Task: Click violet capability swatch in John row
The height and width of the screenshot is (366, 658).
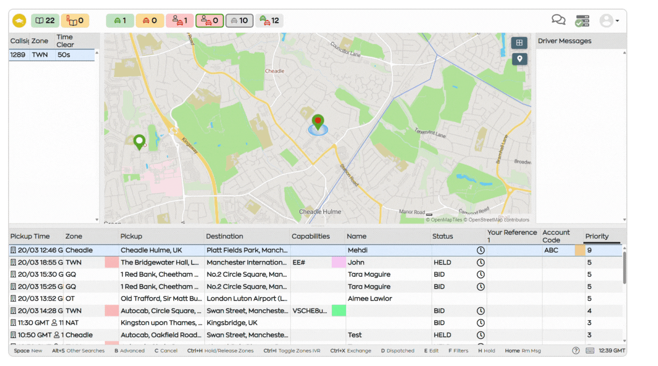Action: (x=339, y=262)
